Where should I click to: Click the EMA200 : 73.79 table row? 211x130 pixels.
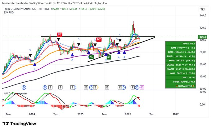[181, 69]
